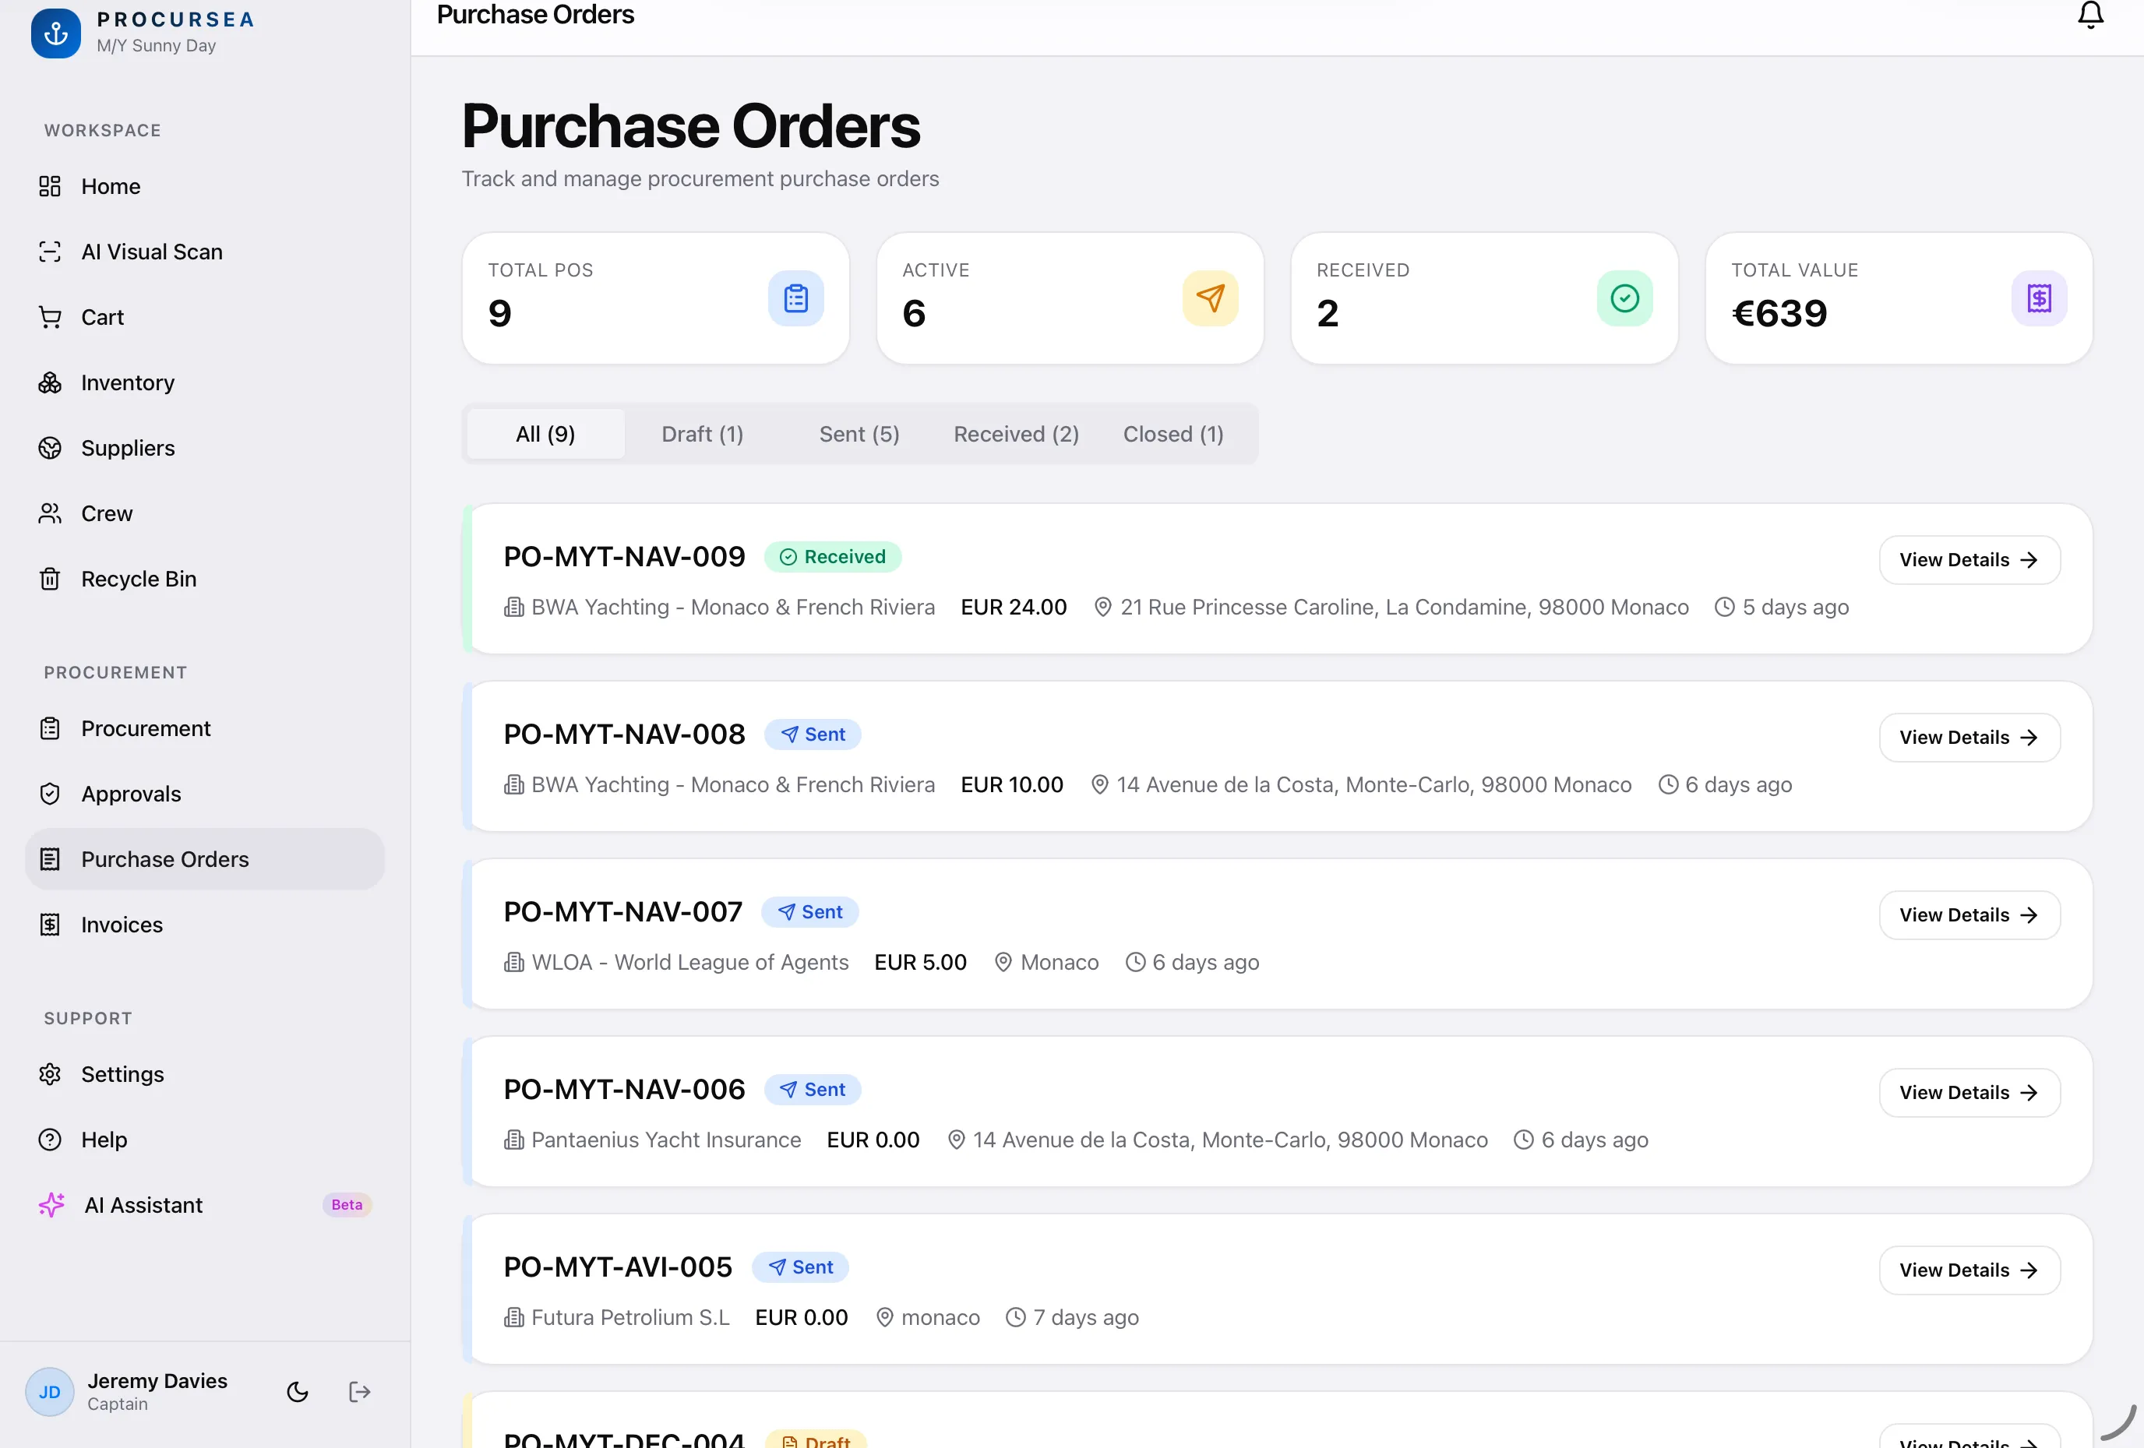Open Purchase Orders sidebar item
2144x1448 pixels.
tap(205, 860)
